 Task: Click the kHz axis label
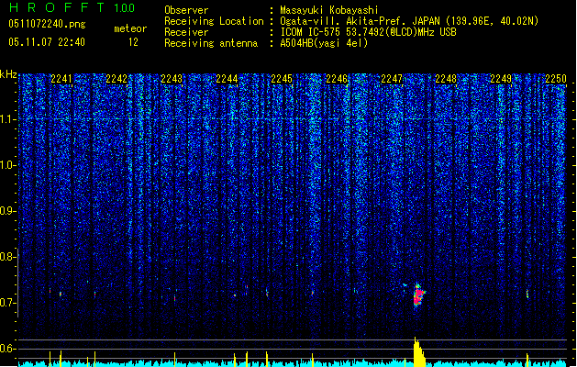8,74
